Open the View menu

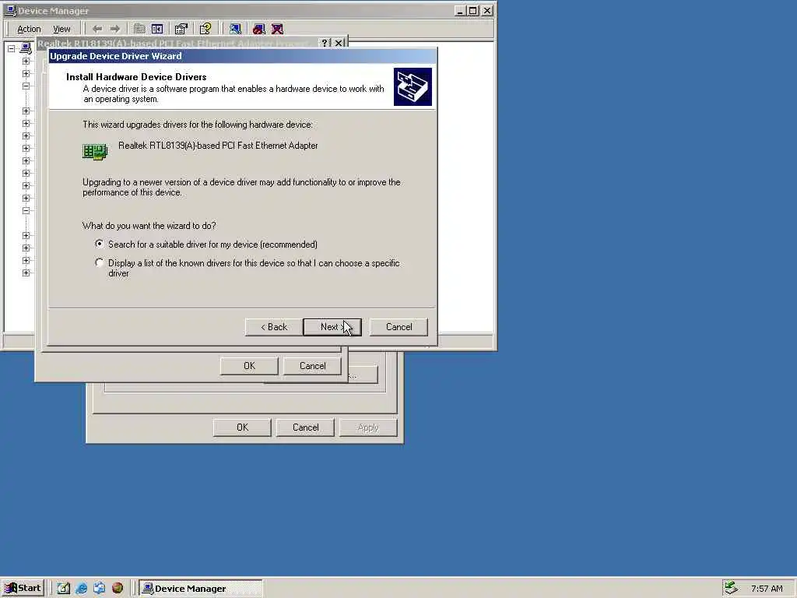(x=61, y=29)
